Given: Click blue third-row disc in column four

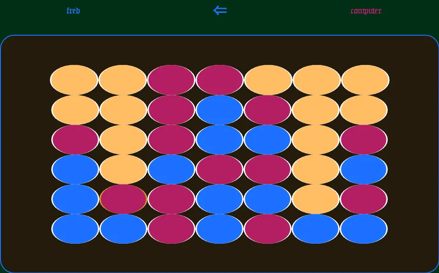Looking at the screenshot, I should pyautogui.click(x=220, y=139).
